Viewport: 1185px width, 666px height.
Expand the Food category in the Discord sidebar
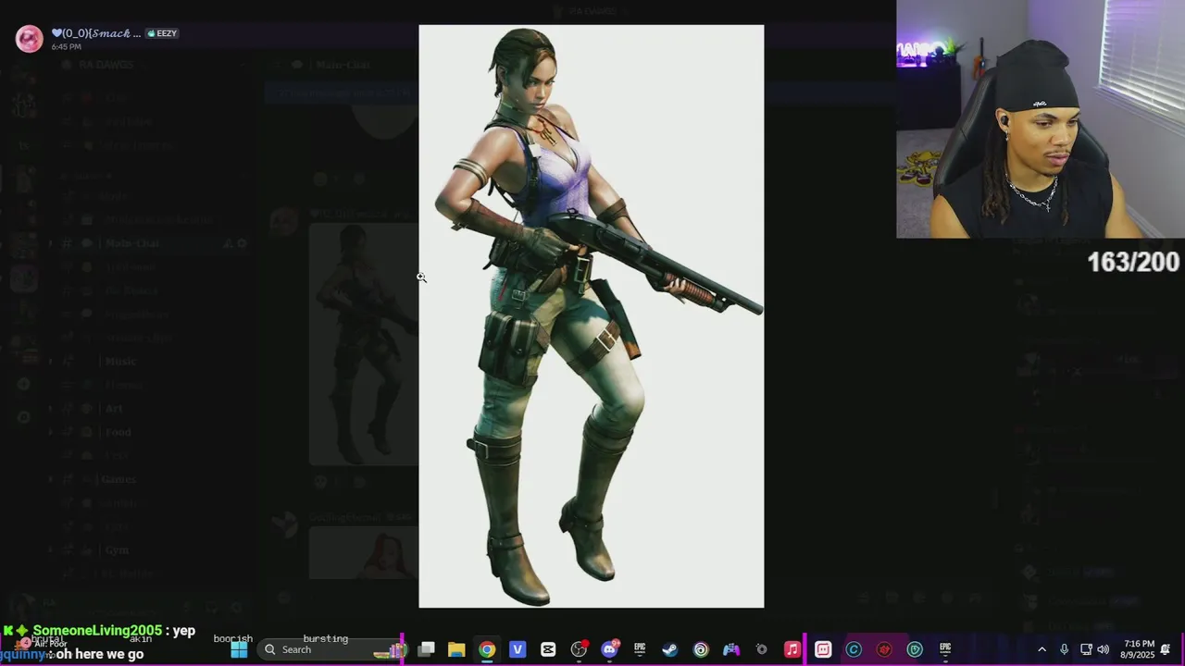tap(118, 432)
